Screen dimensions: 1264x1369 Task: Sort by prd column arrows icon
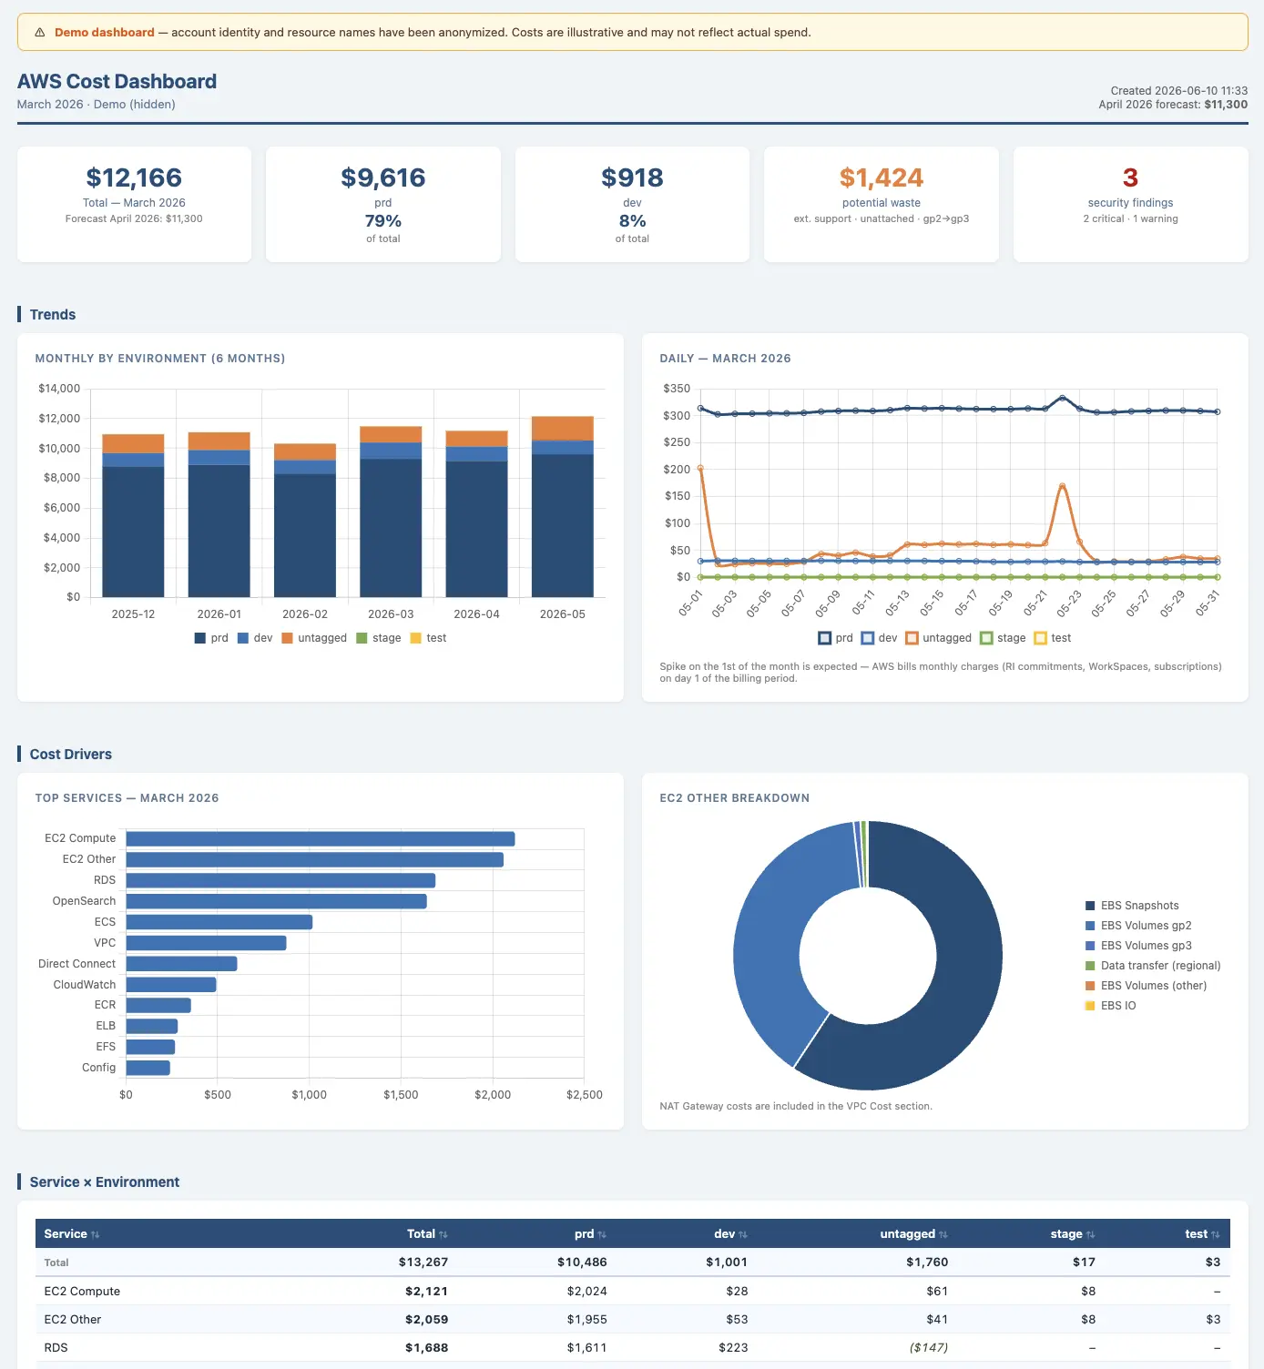click(602, 1234)
